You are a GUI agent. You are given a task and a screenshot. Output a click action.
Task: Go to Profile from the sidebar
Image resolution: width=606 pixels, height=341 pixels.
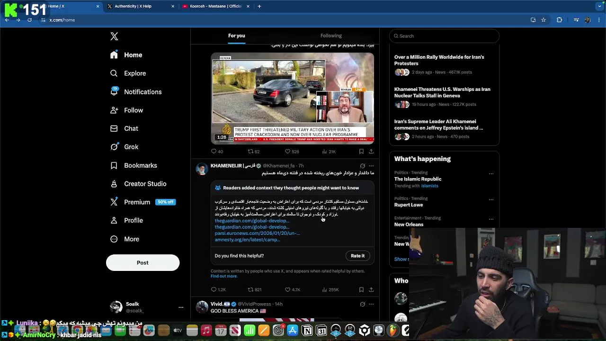126,220
